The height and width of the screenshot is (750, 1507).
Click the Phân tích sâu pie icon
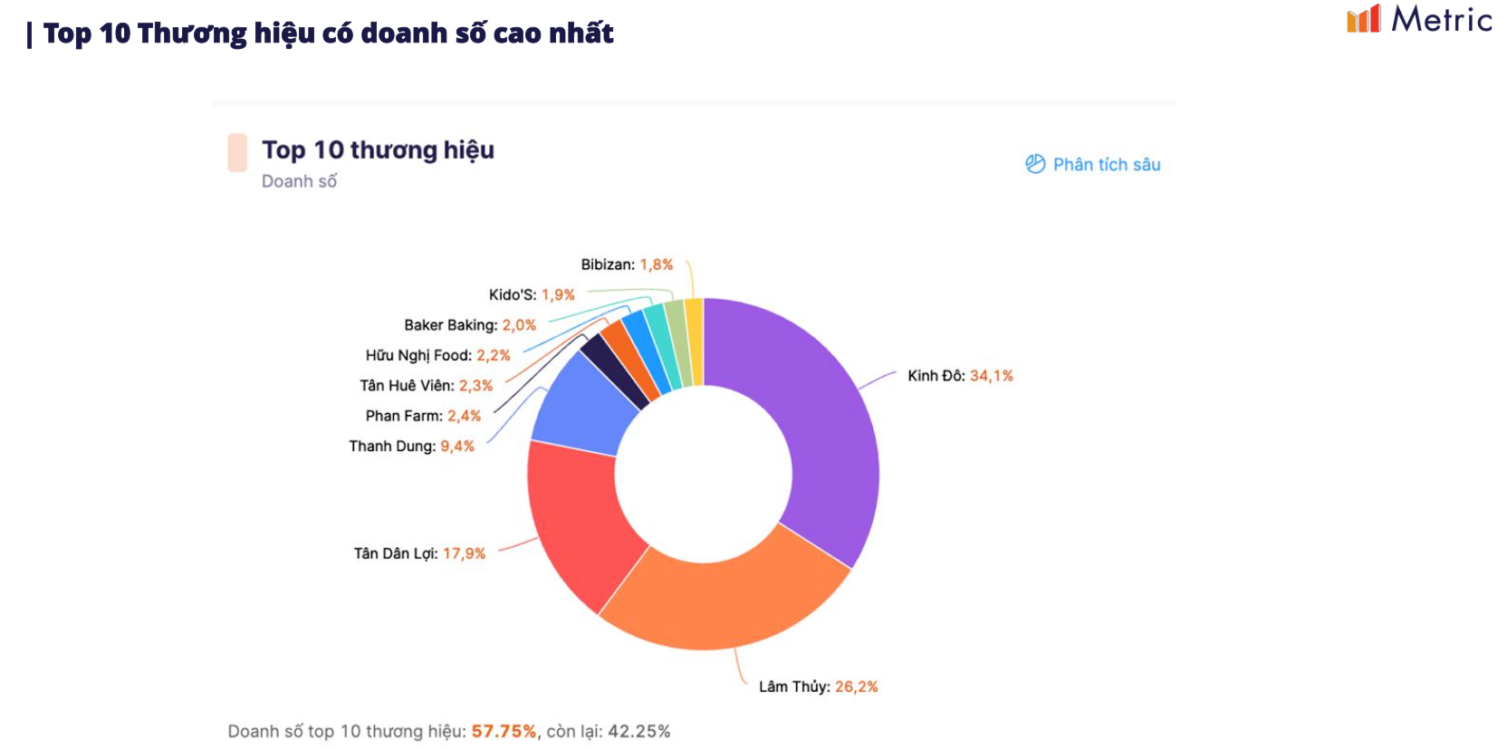click(x=1034, y=164)
